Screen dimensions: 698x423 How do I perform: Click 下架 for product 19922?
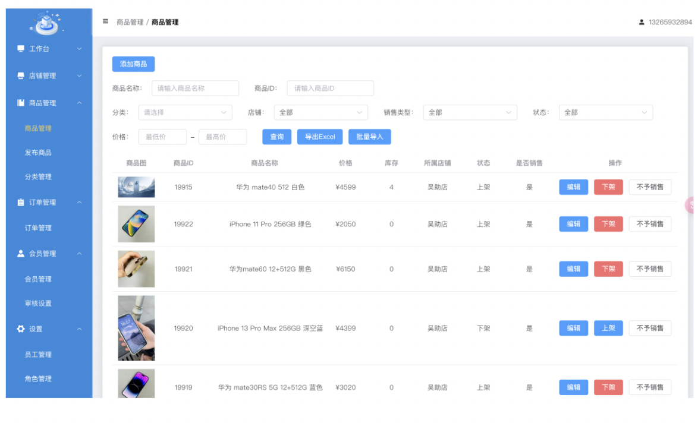coord(609,224)
